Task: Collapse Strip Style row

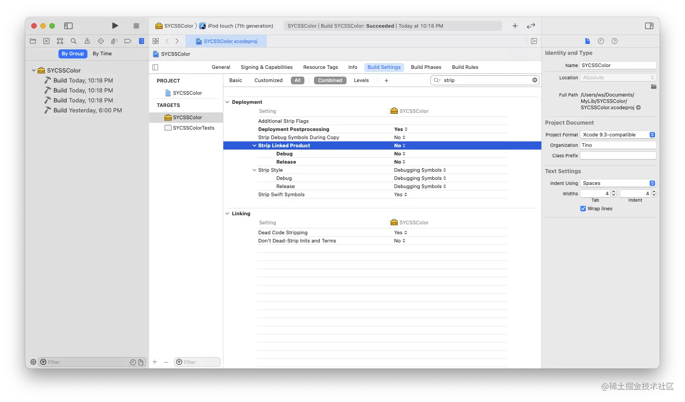Action: [x=254, y=170]
